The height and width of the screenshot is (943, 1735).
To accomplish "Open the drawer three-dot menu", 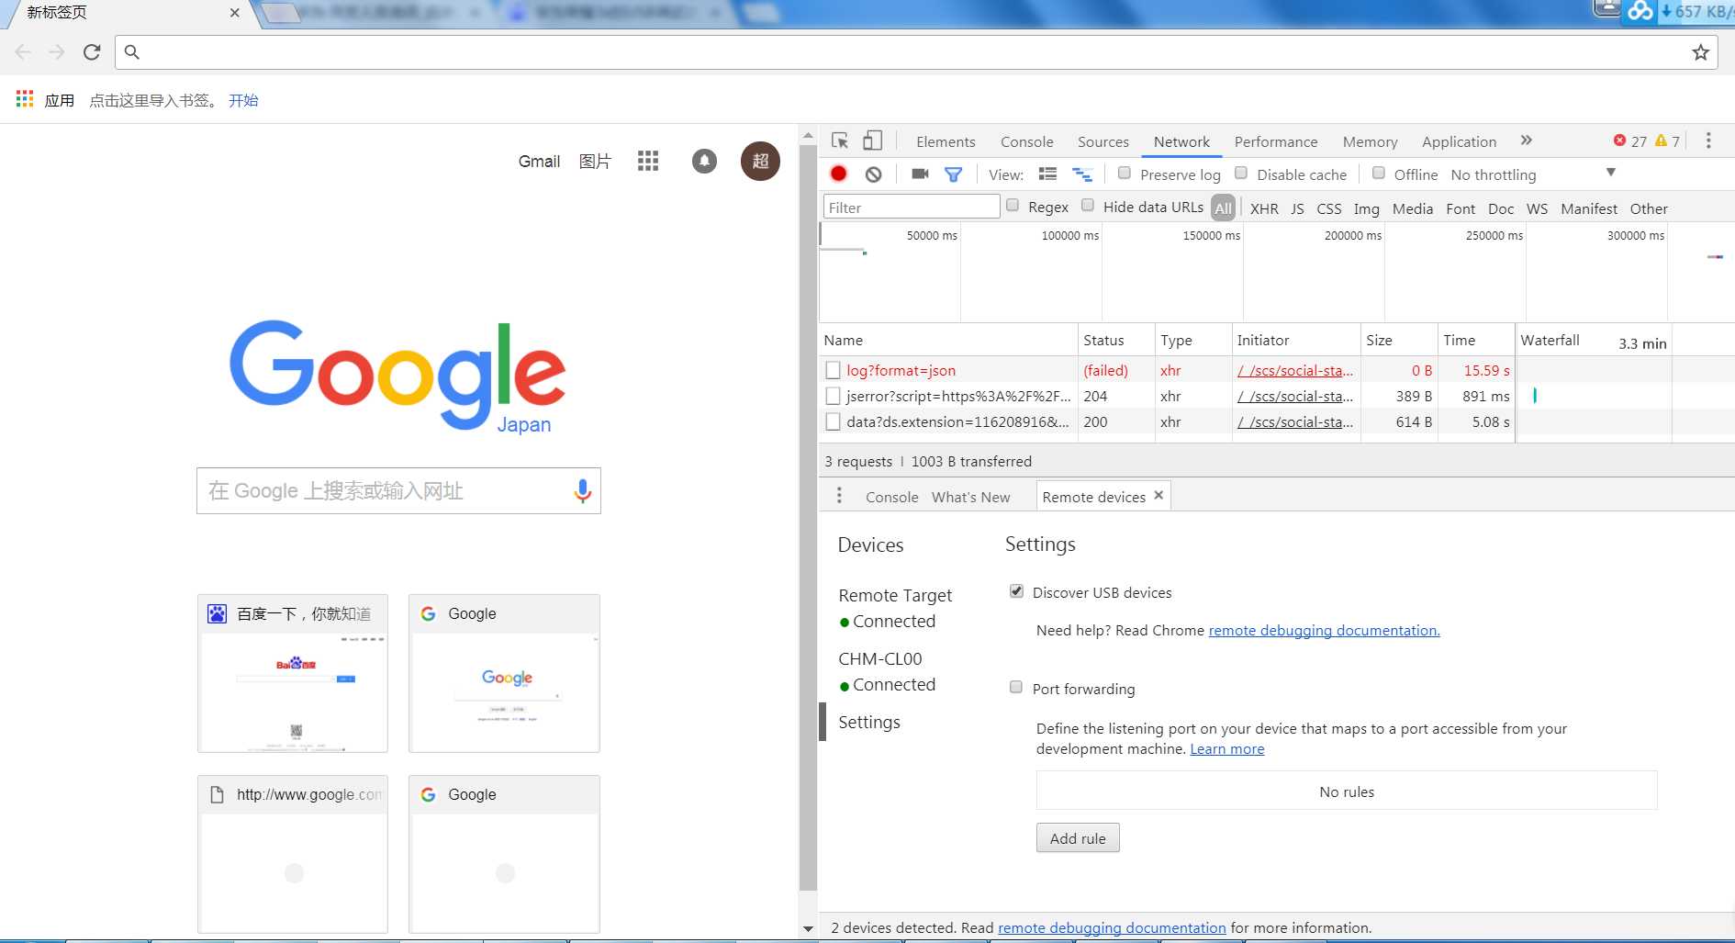I will coord(839,496).
